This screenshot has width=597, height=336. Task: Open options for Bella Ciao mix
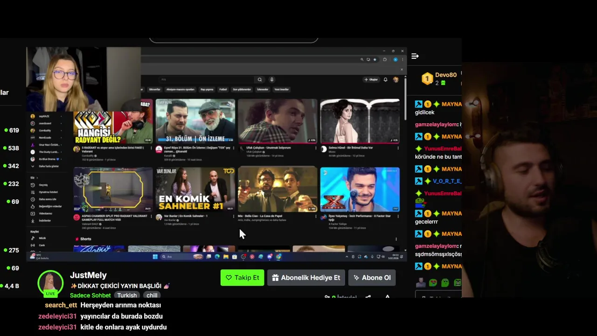315,217
